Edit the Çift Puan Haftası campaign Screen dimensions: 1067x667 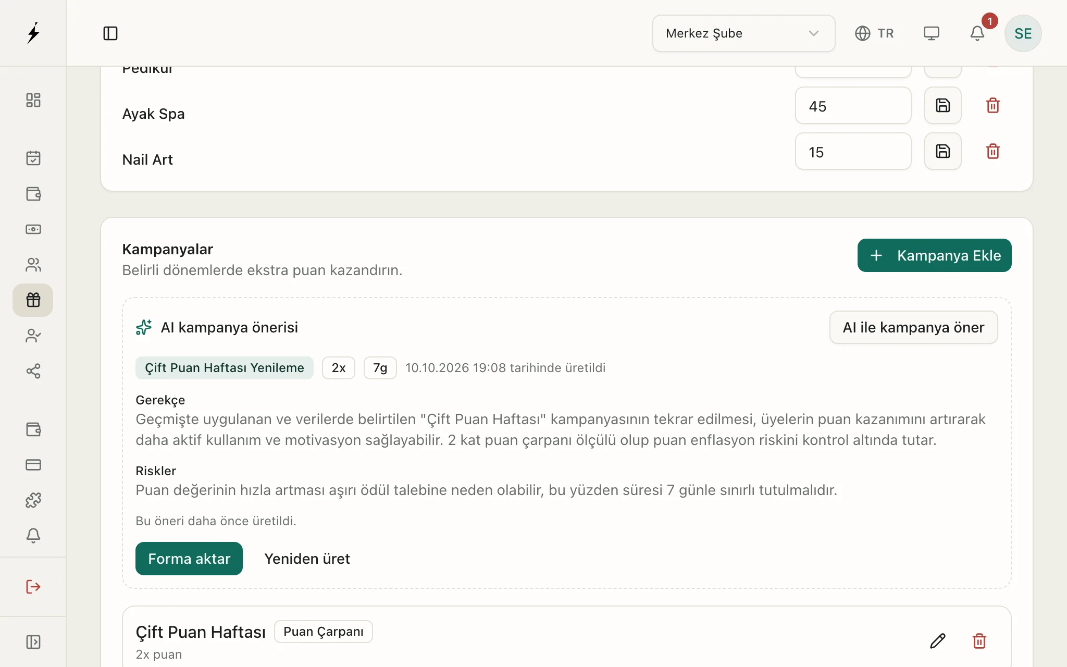(937, 640)
